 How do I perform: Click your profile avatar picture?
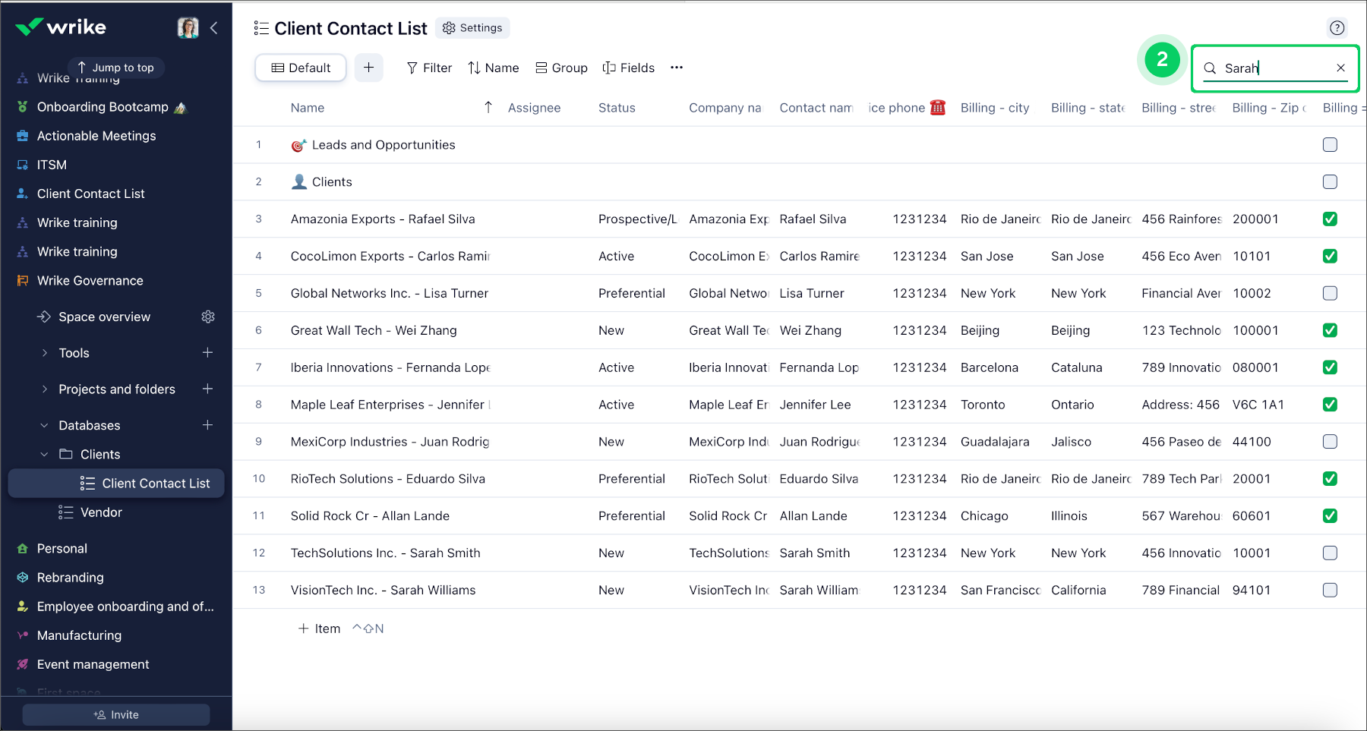pos(188,27)
